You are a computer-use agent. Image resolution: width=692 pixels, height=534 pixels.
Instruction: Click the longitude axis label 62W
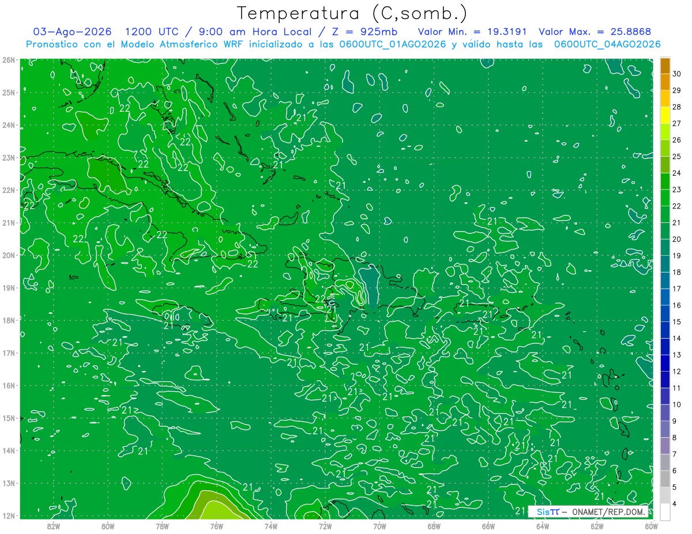click(597, 525)
